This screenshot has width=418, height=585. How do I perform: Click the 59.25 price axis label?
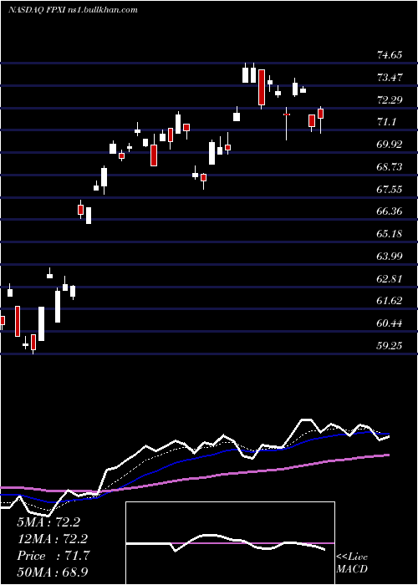(390, 345)
